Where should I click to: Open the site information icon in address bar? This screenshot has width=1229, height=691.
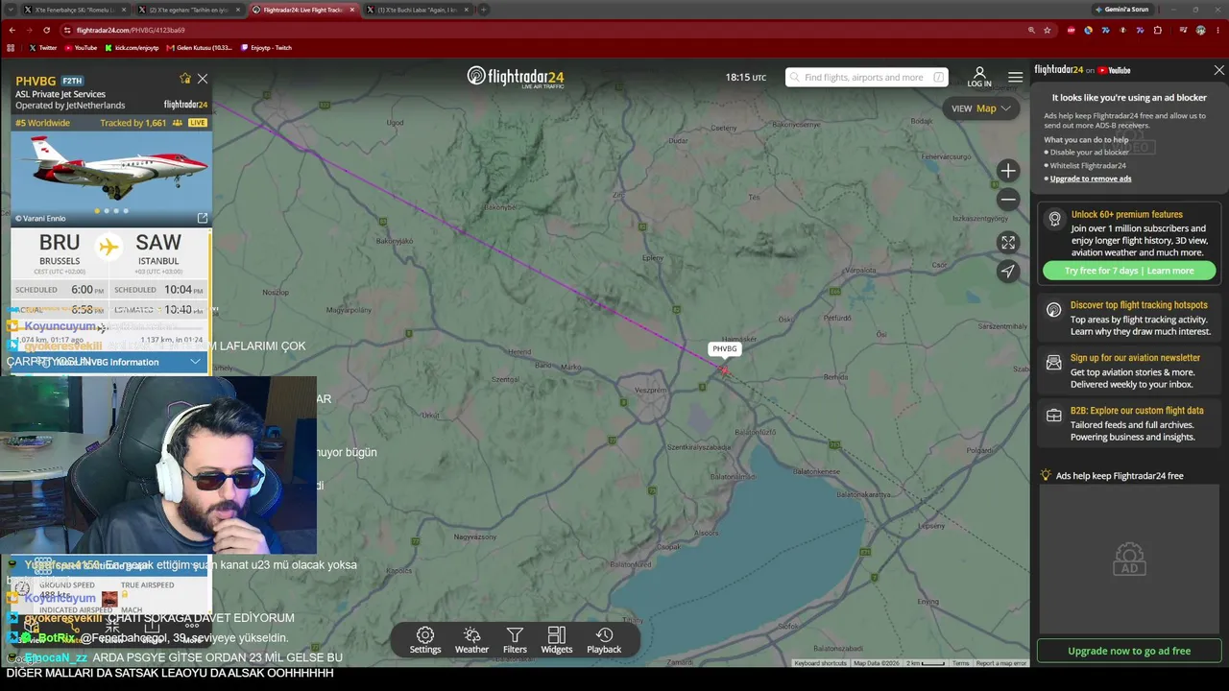point(67,30)
